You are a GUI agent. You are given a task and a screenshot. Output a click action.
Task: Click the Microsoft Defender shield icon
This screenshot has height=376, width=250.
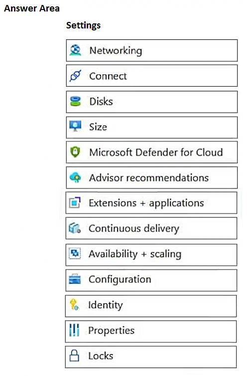pos(75,152)
